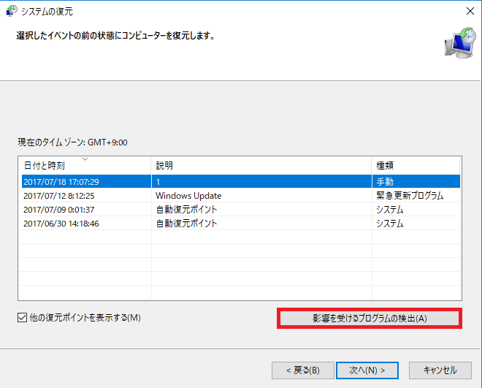Close the システムの復元 dialog
This screenshot has height=388, width=482.
pyautogui.click(x=470, y=11)
